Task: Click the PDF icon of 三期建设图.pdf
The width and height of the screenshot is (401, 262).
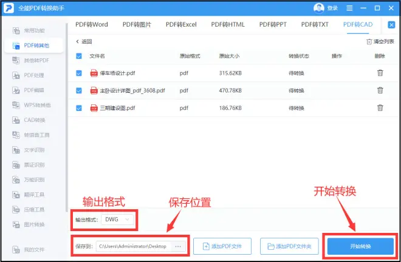Action: 94,108
